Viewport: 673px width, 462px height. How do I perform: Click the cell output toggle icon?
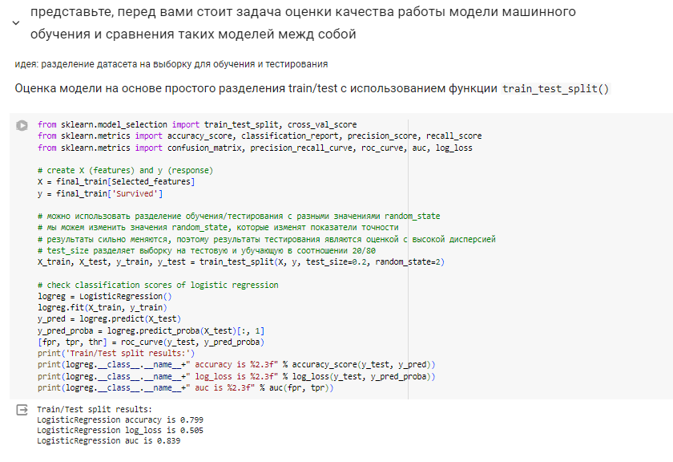[22, 410]
